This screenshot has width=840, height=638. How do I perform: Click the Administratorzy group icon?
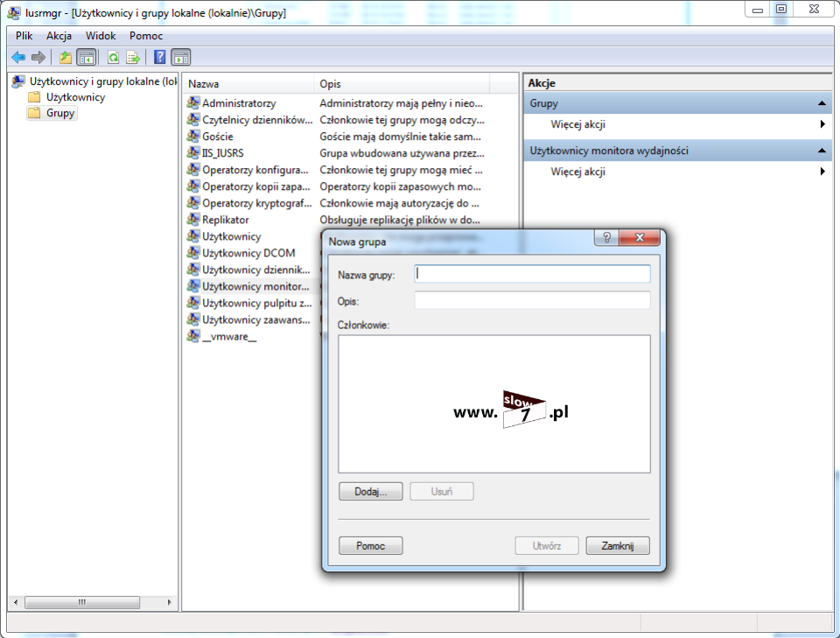point(193,103)
